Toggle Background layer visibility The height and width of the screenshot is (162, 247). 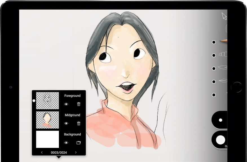tap(66, 143)
